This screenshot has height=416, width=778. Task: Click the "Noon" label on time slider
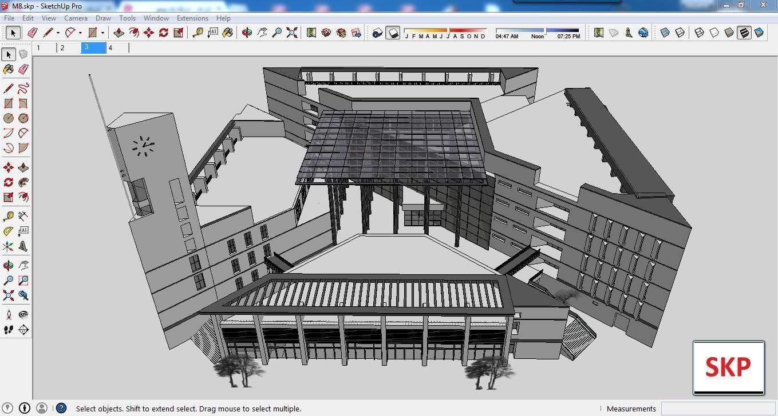tap(538, 37)
